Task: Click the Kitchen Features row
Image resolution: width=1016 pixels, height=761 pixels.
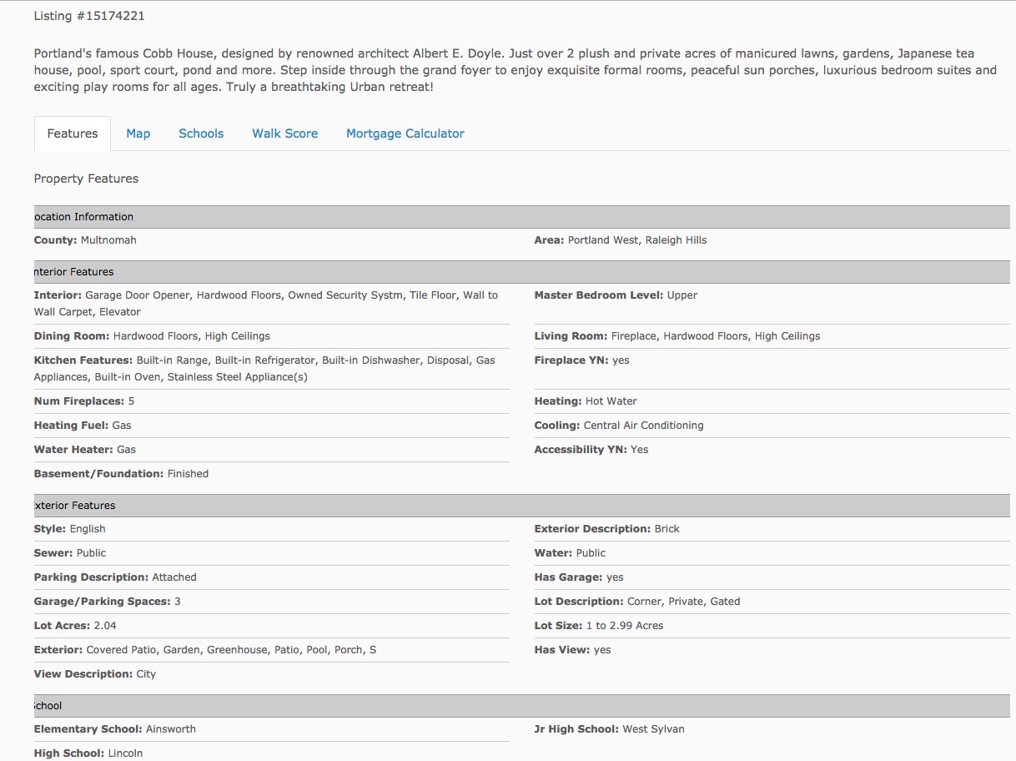Action: [x=264, y=369]
